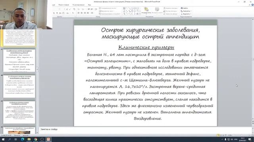
Task: Select the highlighted yellow slide thumbnail
Action: 19,37
